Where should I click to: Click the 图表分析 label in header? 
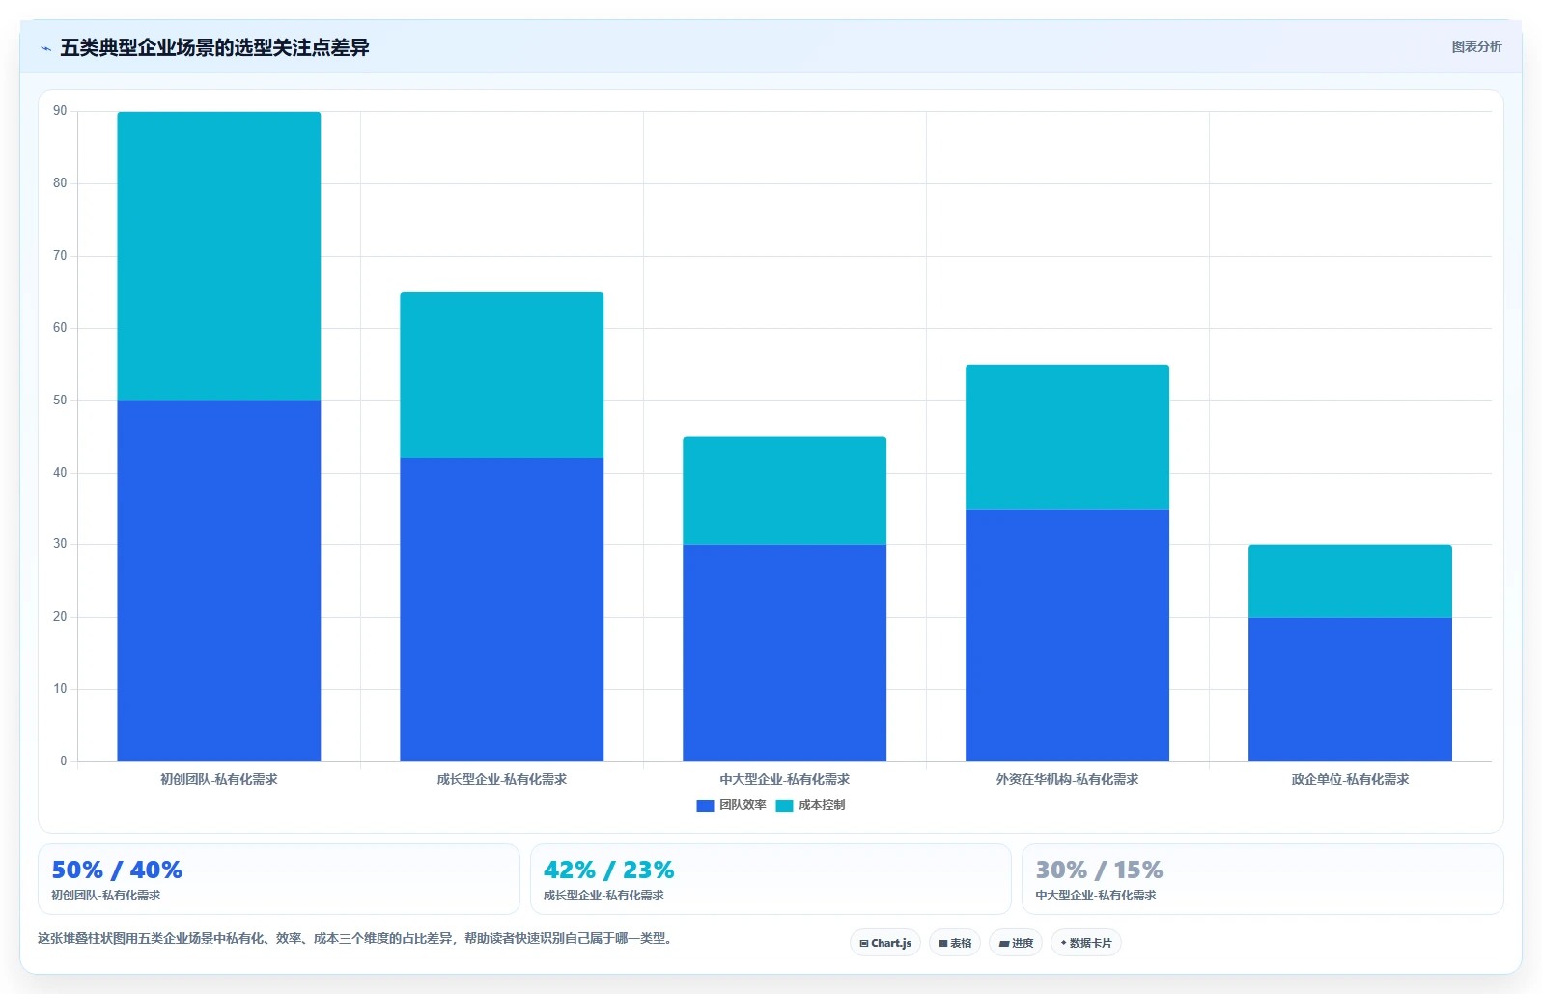[x=1476, y=46]
